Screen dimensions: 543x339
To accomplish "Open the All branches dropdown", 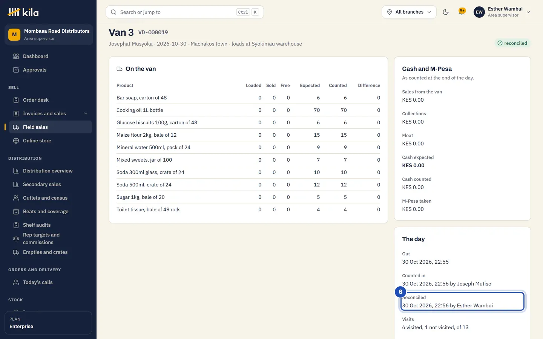I will pos(409,12).
